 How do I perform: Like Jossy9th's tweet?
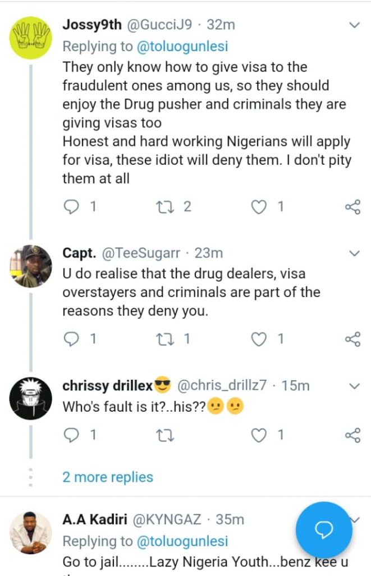coord(258,207)
